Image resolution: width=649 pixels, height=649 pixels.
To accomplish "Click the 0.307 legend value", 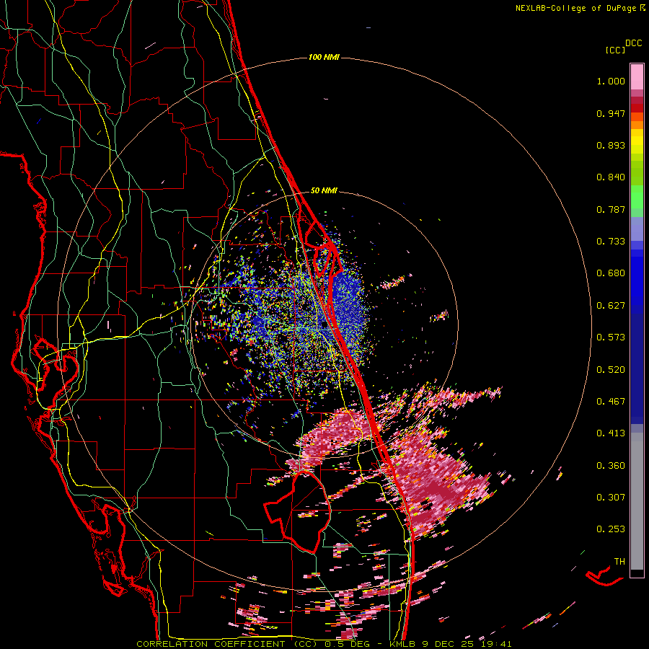I will click(x=611, y=498).
